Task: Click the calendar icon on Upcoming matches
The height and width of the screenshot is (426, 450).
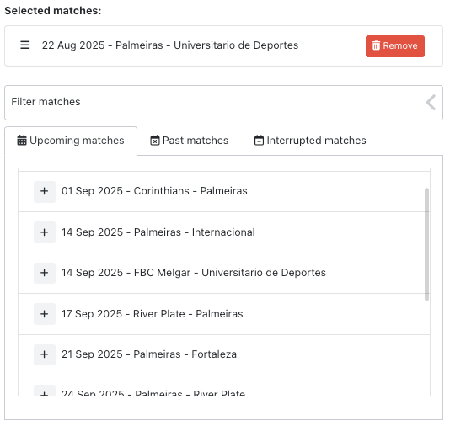Action: pyautogui.click(x=22, y=141)
